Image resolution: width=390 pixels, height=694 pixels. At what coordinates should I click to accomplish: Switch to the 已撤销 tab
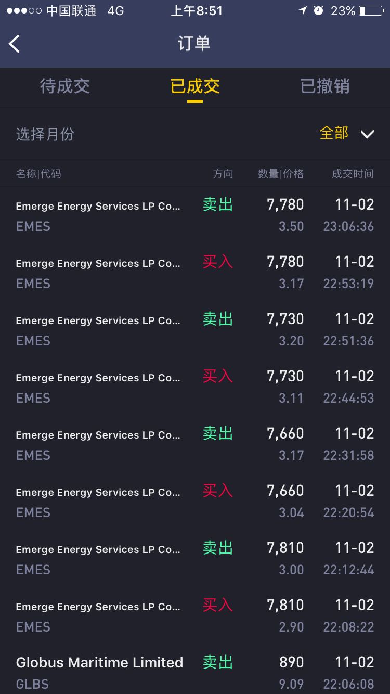[x=325, y=86]
